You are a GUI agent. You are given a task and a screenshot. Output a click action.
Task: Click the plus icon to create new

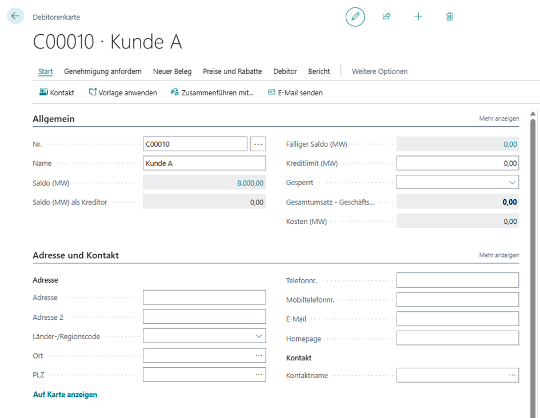tap(418, 17)
